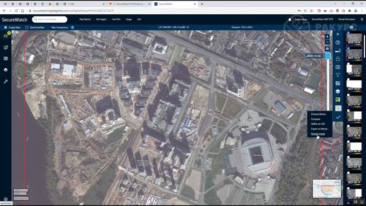This screenshot has width=366, height=206.
Task: Pause the imagery playback
Action: (356, 202)
